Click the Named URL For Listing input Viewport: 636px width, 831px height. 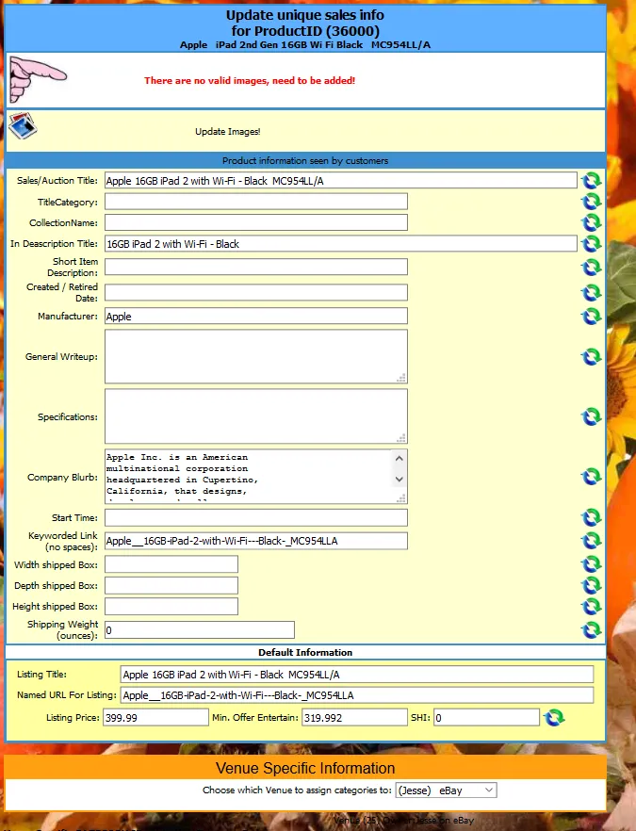[357, 695]
